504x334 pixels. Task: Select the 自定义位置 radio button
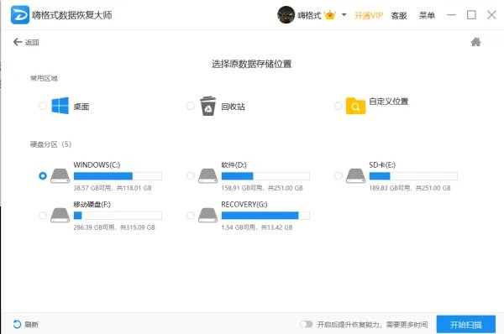(x=339, y=106)
